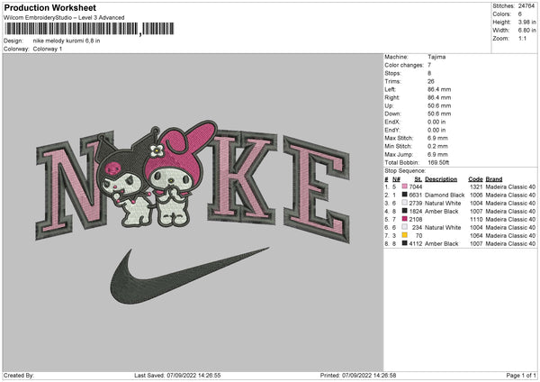Click the 'Production Worksheet' title
This screenshot has width=540, height=382.
(50, 7)
